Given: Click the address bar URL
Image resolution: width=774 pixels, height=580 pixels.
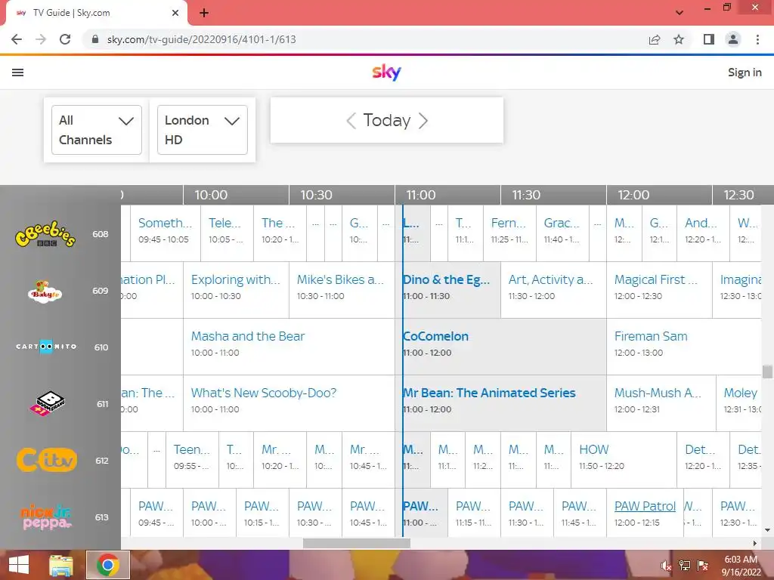Looking at the screenshot, I should click(x=201, y=39).
